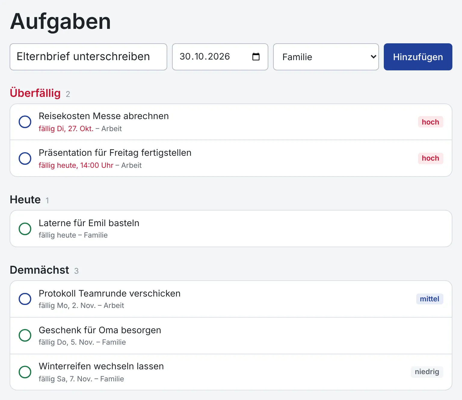Click the Hinzufügen button
This screenshot has width=462, height=400.
tap(418, 57)
